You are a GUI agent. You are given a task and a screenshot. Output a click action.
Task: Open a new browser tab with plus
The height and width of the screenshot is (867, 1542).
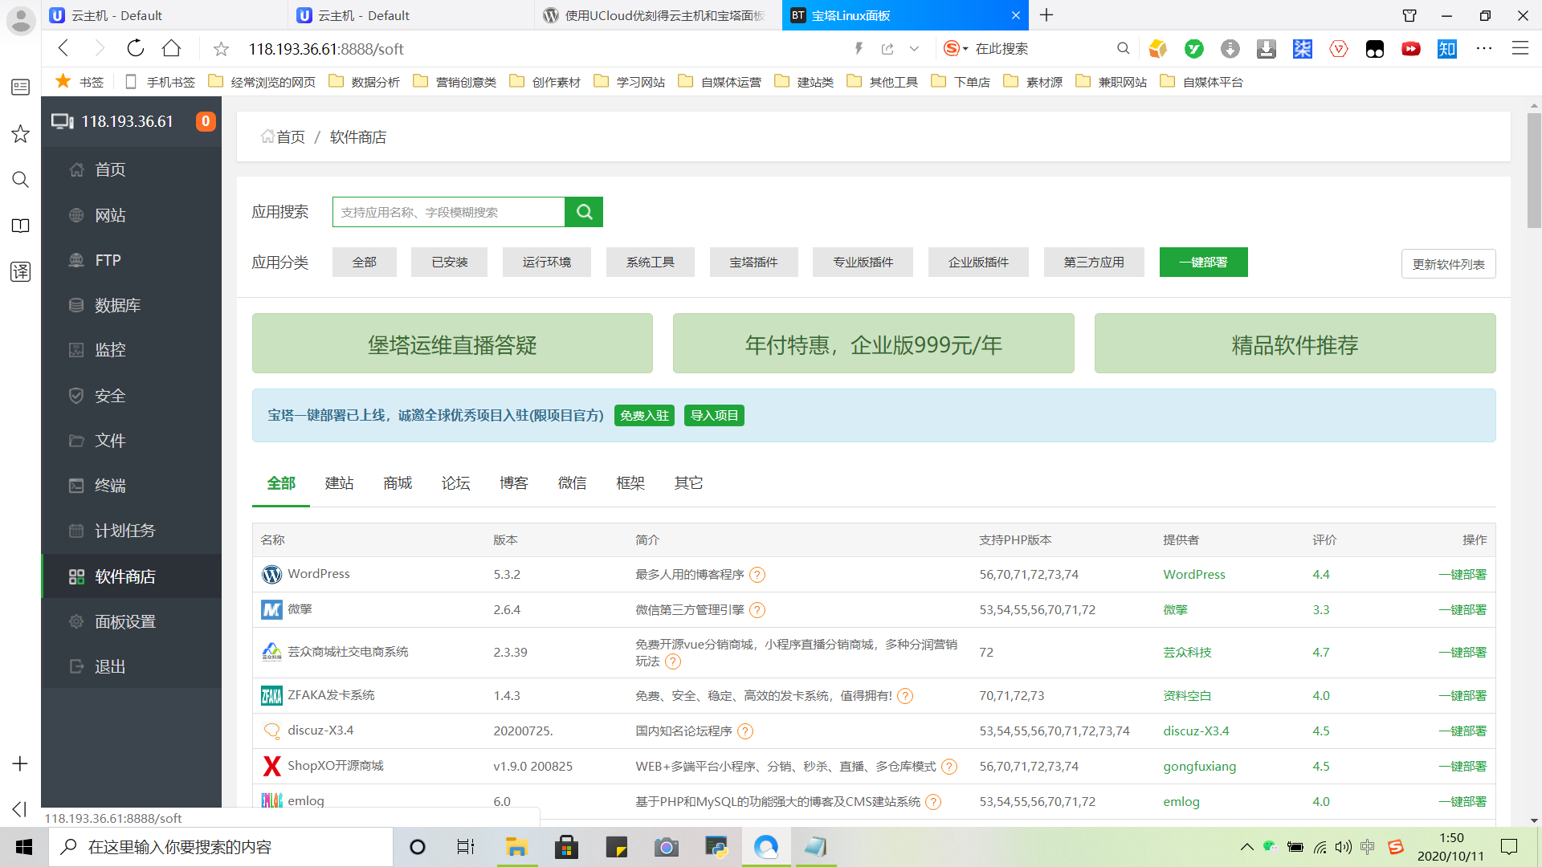(1046, 15)
